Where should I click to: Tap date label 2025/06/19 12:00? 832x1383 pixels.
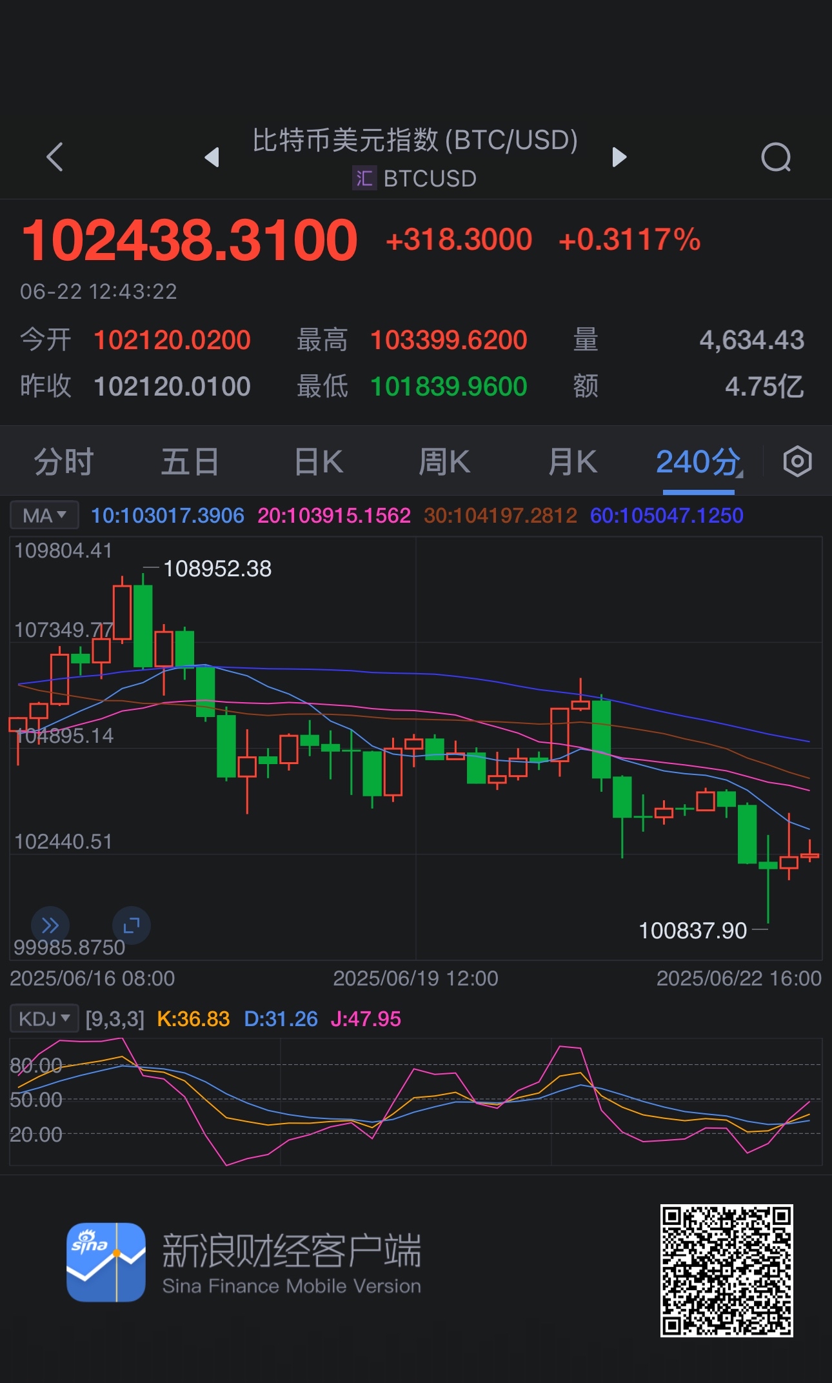(415, 978)
